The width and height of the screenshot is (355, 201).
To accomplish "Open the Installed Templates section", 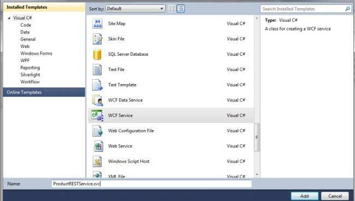I will pos(44,7).
